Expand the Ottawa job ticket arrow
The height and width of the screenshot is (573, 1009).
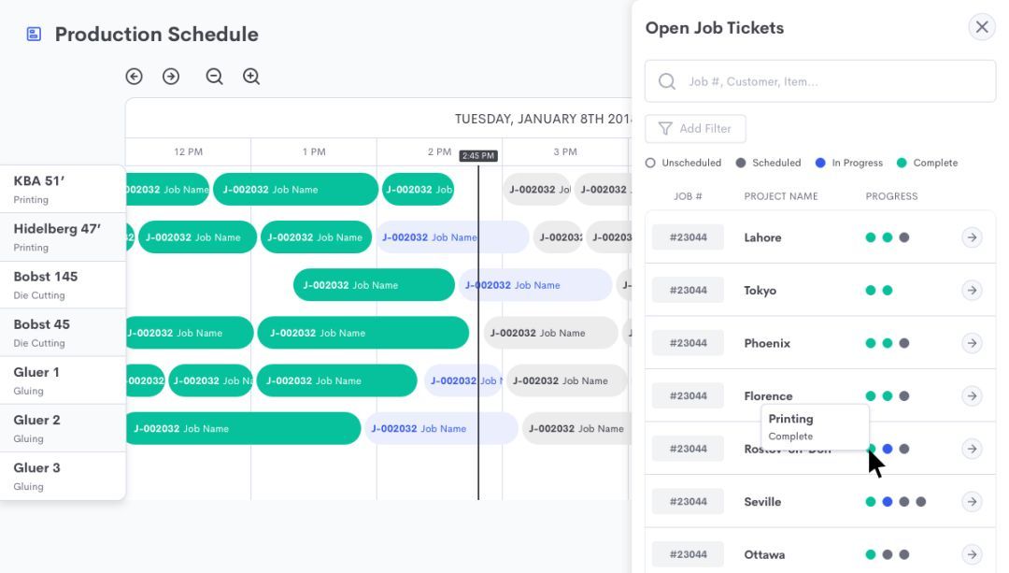pyautogui.click(x=972, y=554)
